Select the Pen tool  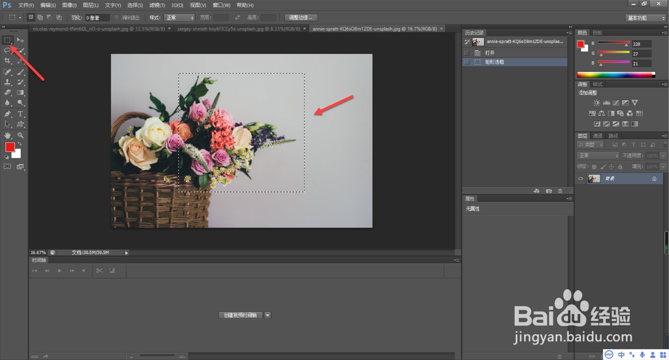tap(8, 114)
